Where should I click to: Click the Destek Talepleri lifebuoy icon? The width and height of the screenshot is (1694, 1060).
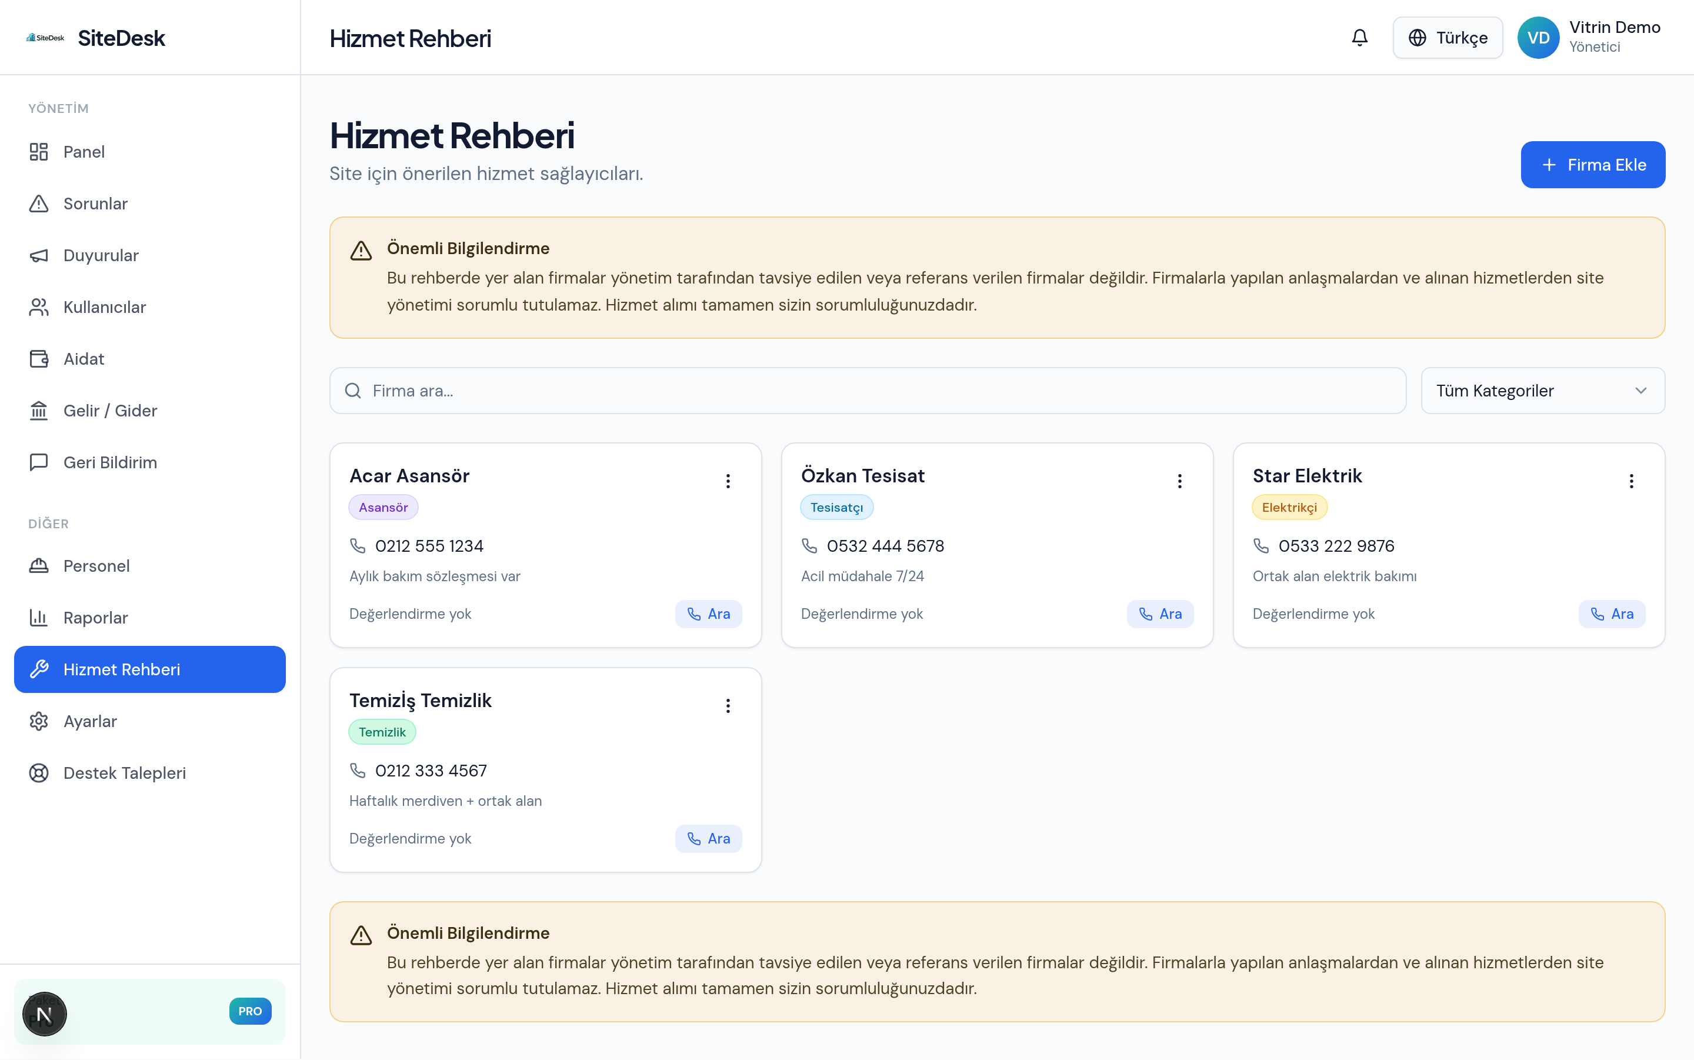39,774
